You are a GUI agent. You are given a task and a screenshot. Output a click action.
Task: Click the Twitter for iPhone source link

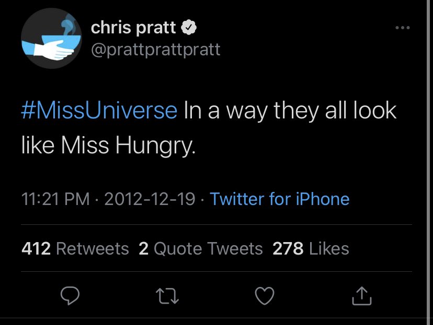click(279, 199)
